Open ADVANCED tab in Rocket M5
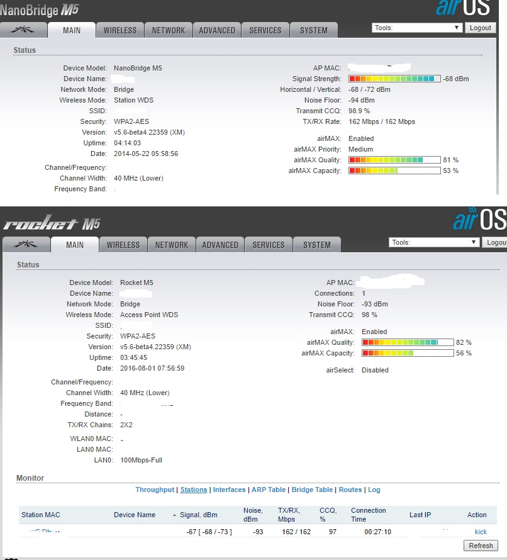 pos(220,245)
